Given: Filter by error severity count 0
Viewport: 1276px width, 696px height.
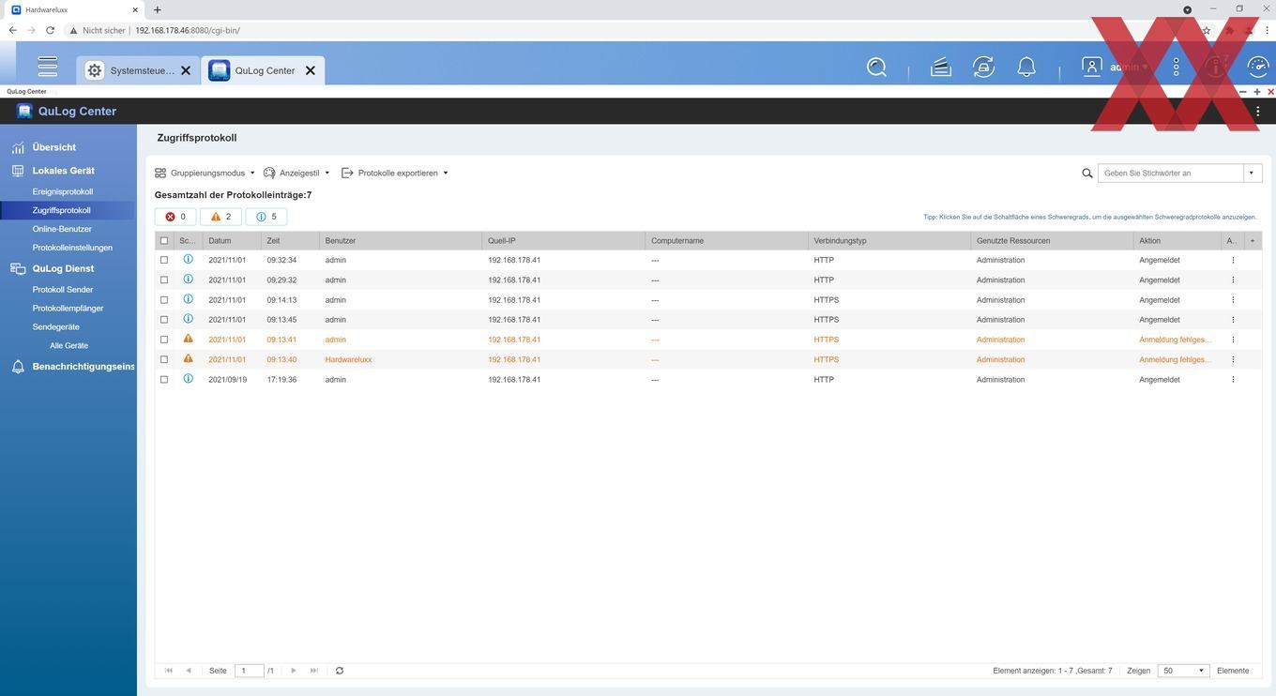Looking at the screenshot, I should click(175, 217).
